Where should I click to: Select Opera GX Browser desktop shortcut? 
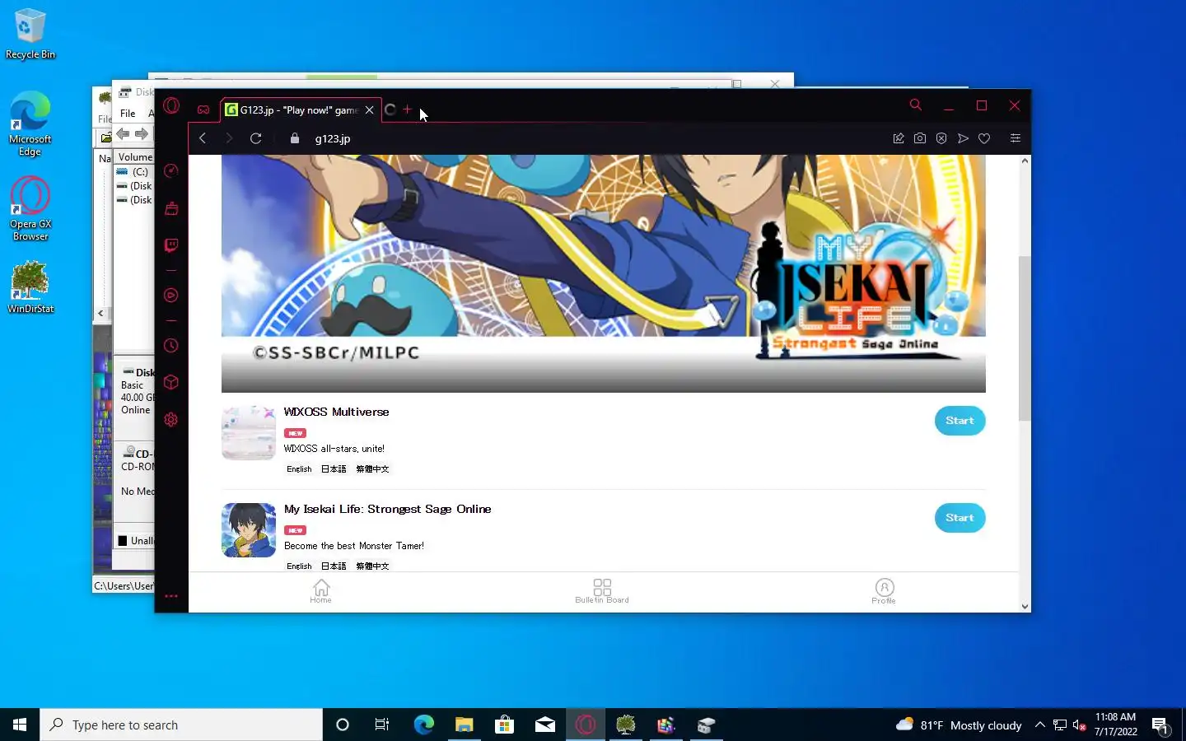click(x=30, y=209)
